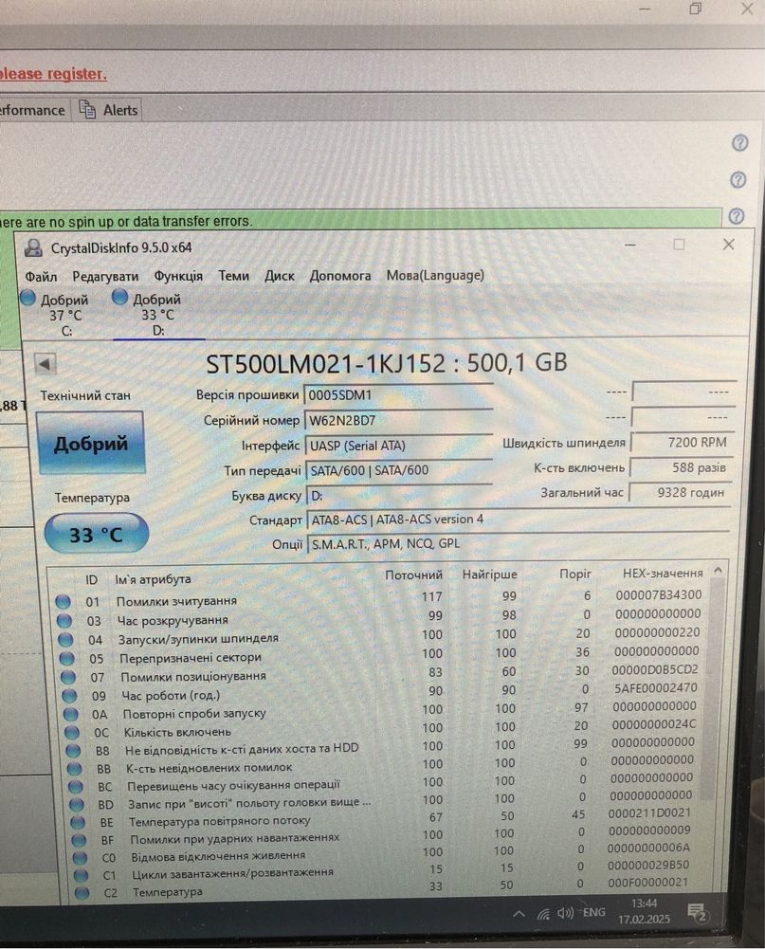
Task: Click the Поріг column header
Action: pos(575,574)
